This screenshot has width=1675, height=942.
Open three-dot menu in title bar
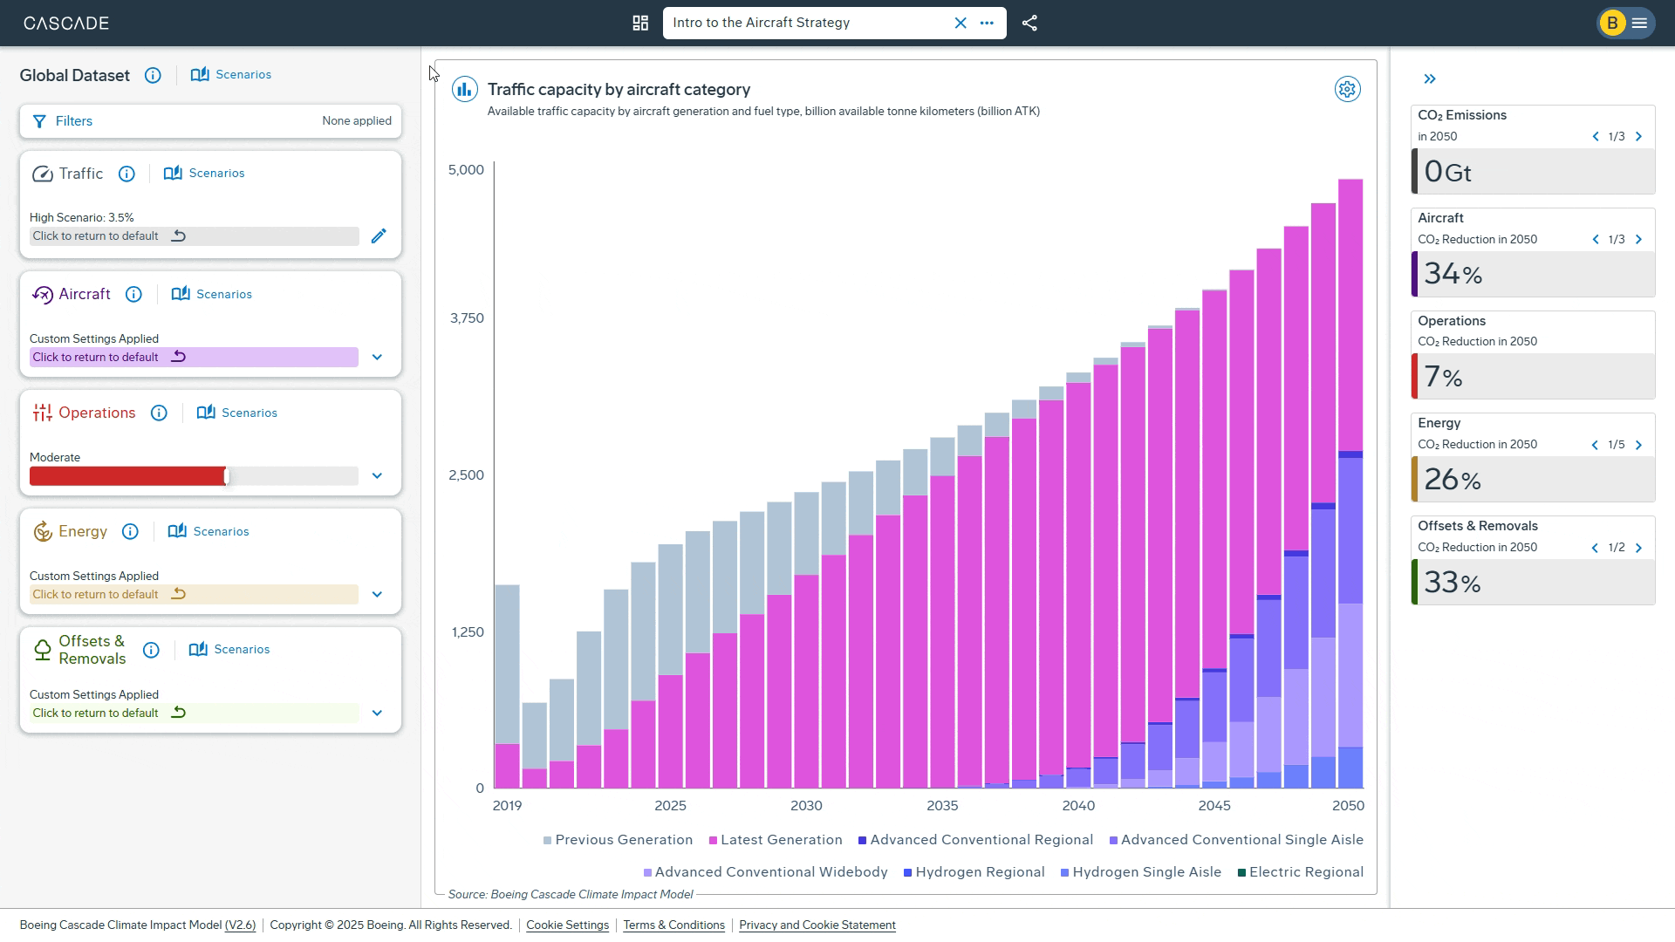point(987,24)
